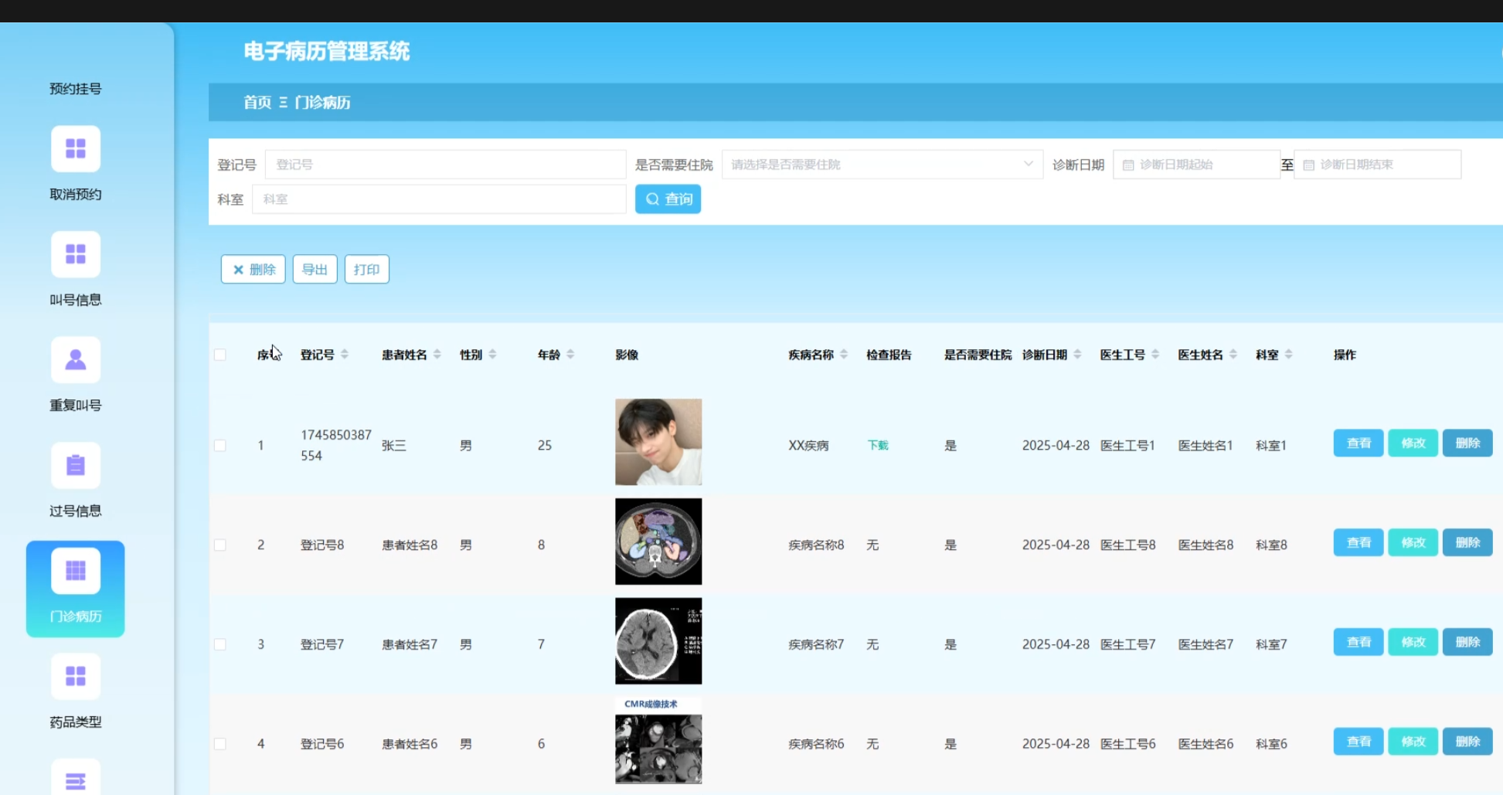
Task: Toggle the select-all header checkbox
Action: pos(220,355)
